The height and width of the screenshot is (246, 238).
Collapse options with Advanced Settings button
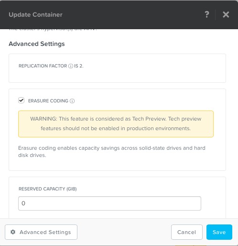[x=41, y=232]
